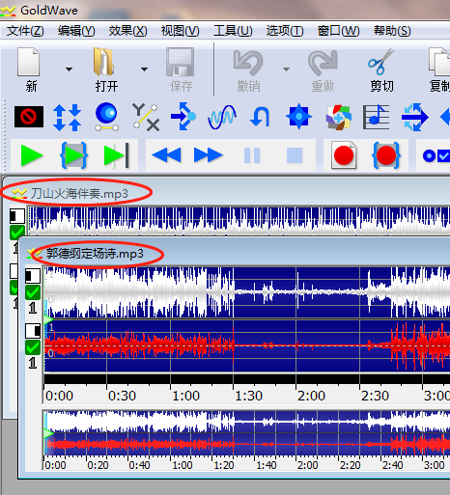Click the stop square button

295,155
